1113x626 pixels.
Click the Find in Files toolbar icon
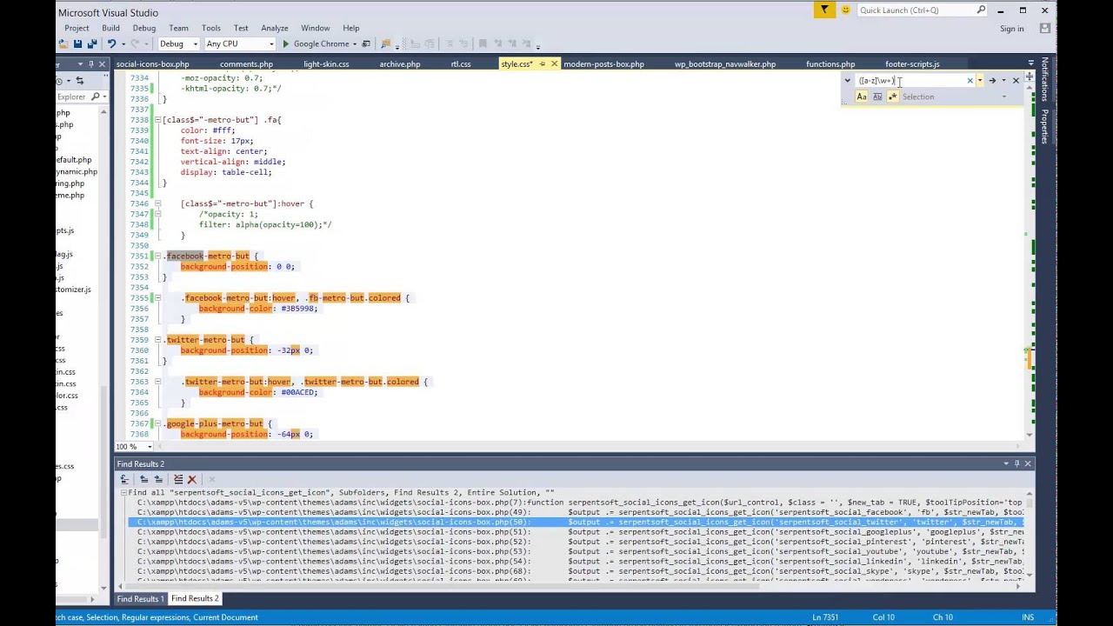(x=386, y=43)
